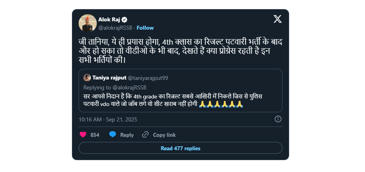Click Taniya rajput's small avatar
Image resolution: width=365 pixels, height=172 pixels.
tap(87, 77)
